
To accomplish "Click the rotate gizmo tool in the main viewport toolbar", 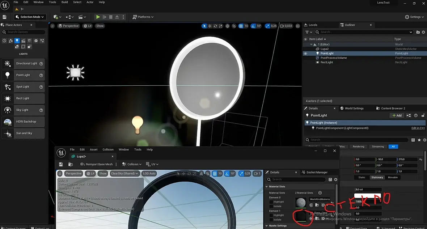I will pyautogui.click(x=215, y=26).
